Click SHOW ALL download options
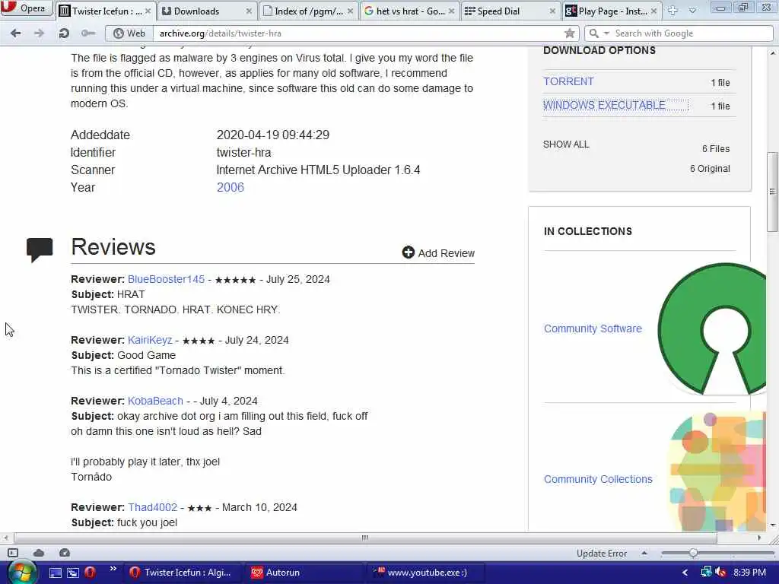The height and width of the screenshot is (584, 779). [566, 144]
